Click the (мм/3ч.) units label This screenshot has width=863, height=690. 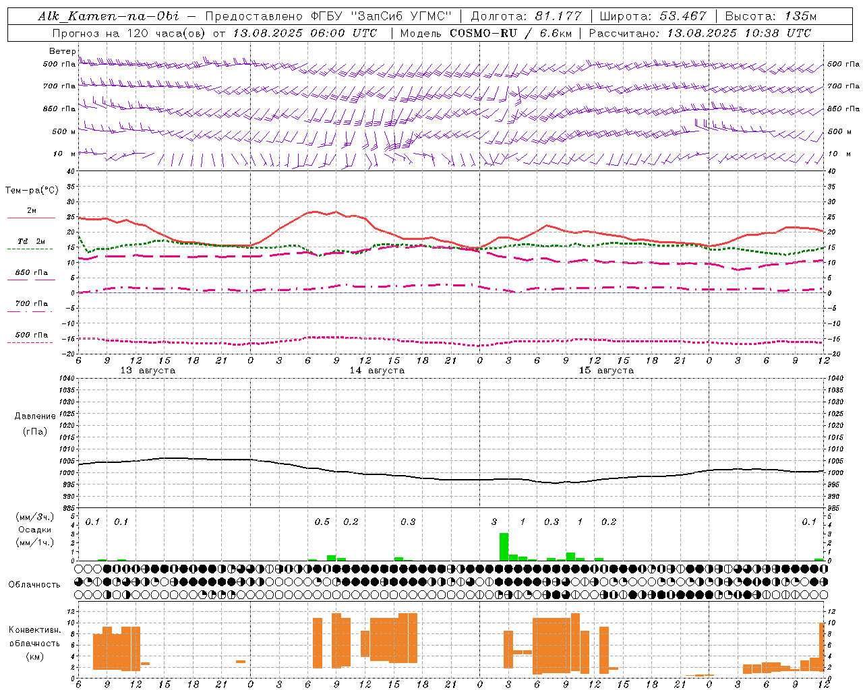point(34,517)
